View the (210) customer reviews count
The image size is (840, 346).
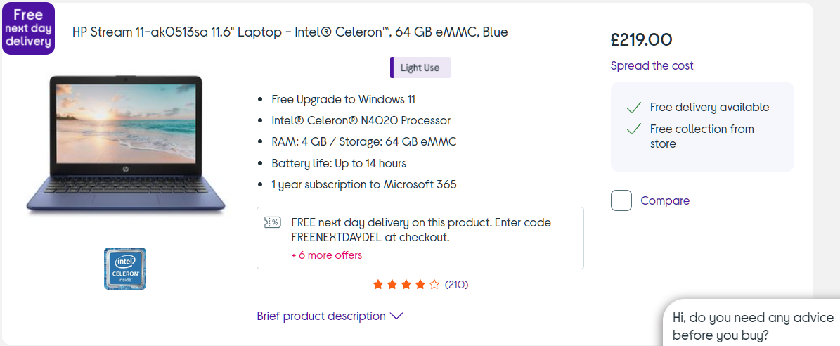click(x=456, y=285)
